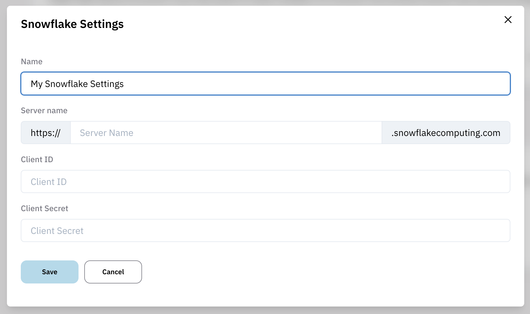Click the "Client Secret" label above field
Image resolution: width=530 pixels, height=314 pixels.
pos(44,209)
